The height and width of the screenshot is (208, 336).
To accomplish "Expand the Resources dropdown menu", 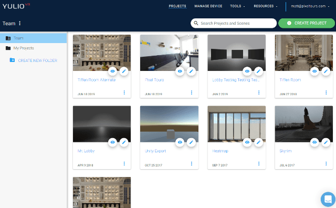I will [266, 6].
